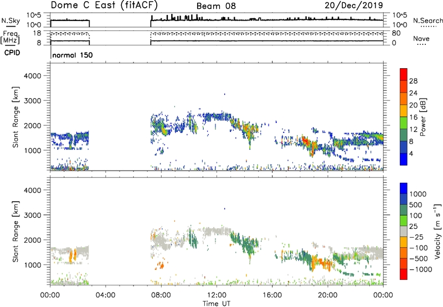The height and width of the screenshot is (307, 443).
Task: Click the '1000' value on Velocity colorbar
Action: click(418, 194)
